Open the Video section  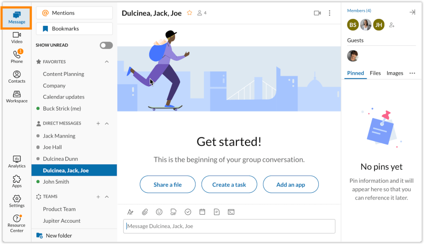[x=17, y=37]
